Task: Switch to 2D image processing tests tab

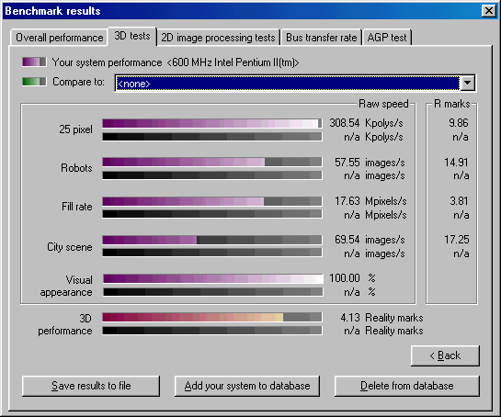Action: 218,38
